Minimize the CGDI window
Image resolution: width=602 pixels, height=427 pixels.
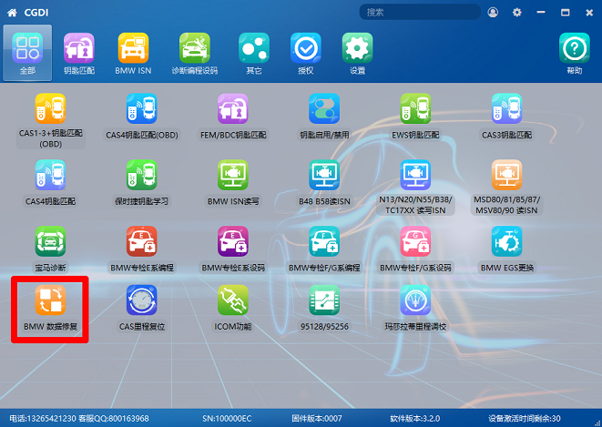(541, 12)
